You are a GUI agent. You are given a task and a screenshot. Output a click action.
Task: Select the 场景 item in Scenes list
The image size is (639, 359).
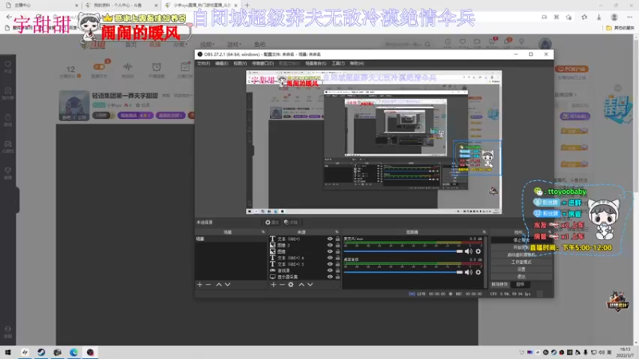pos(231,239)
